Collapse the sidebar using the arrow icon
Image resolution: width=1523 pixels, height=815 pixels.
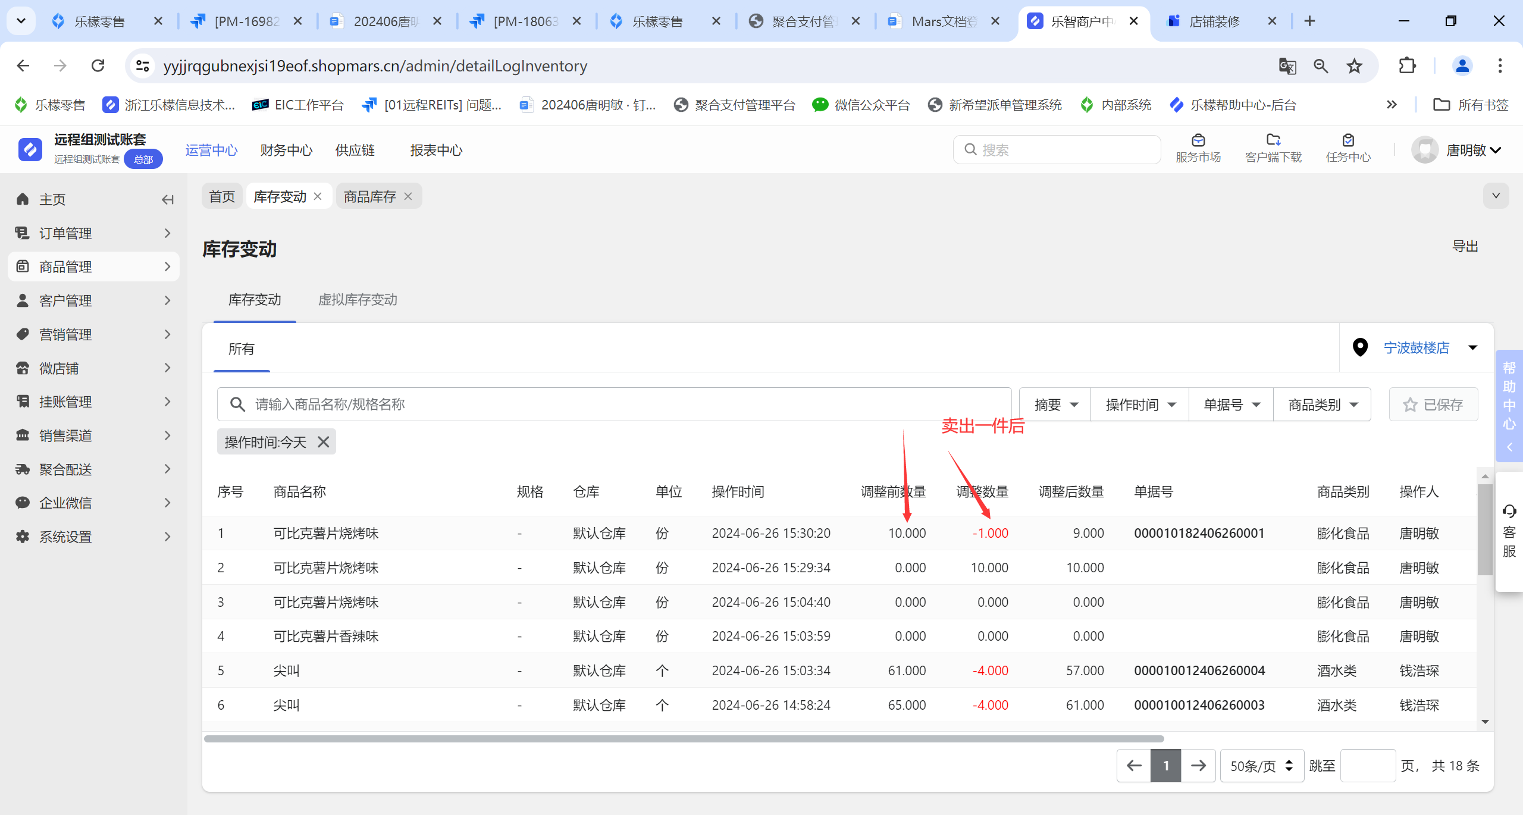(x=167, y=199)
